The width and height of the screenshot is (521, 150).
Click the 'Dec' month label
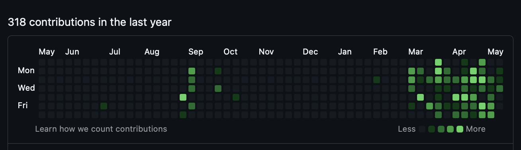click(x=310, y=52)
